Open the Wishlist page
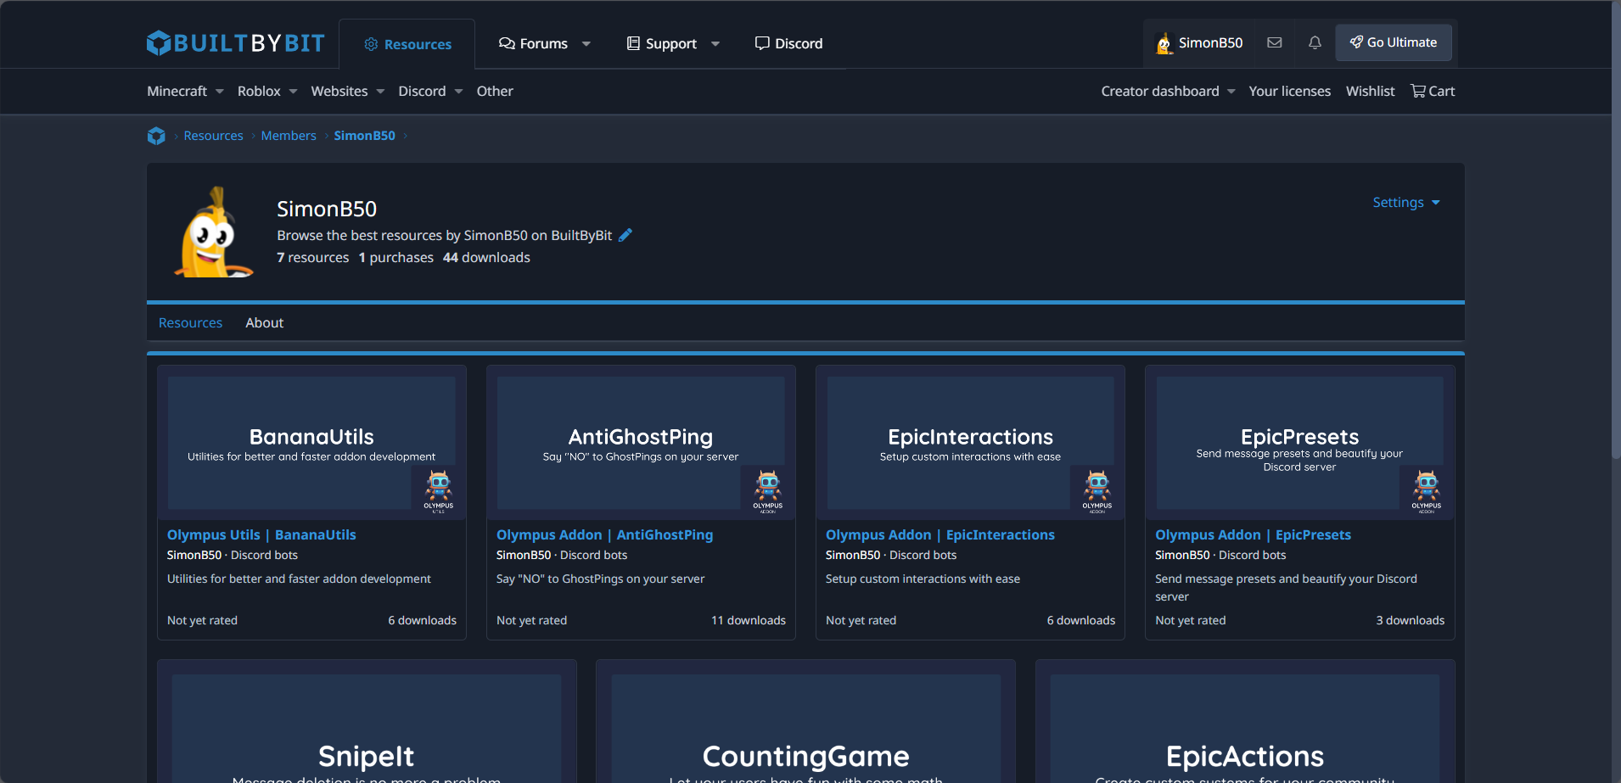 [x=1370, y=91]
